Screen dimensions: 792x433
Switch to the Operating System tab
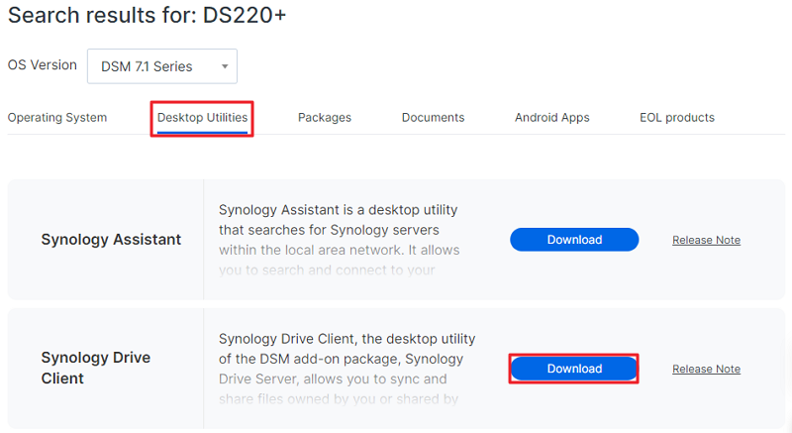(57, 117)
